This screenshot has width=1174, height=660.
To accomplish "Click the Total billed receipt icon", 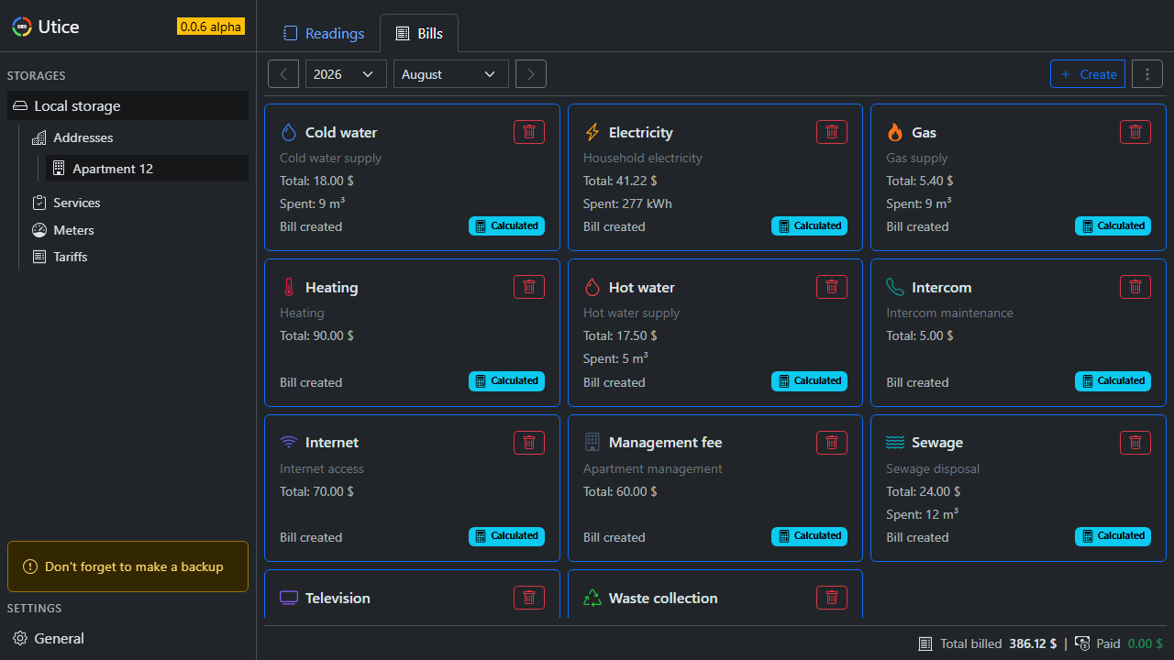I will [925, 643].
